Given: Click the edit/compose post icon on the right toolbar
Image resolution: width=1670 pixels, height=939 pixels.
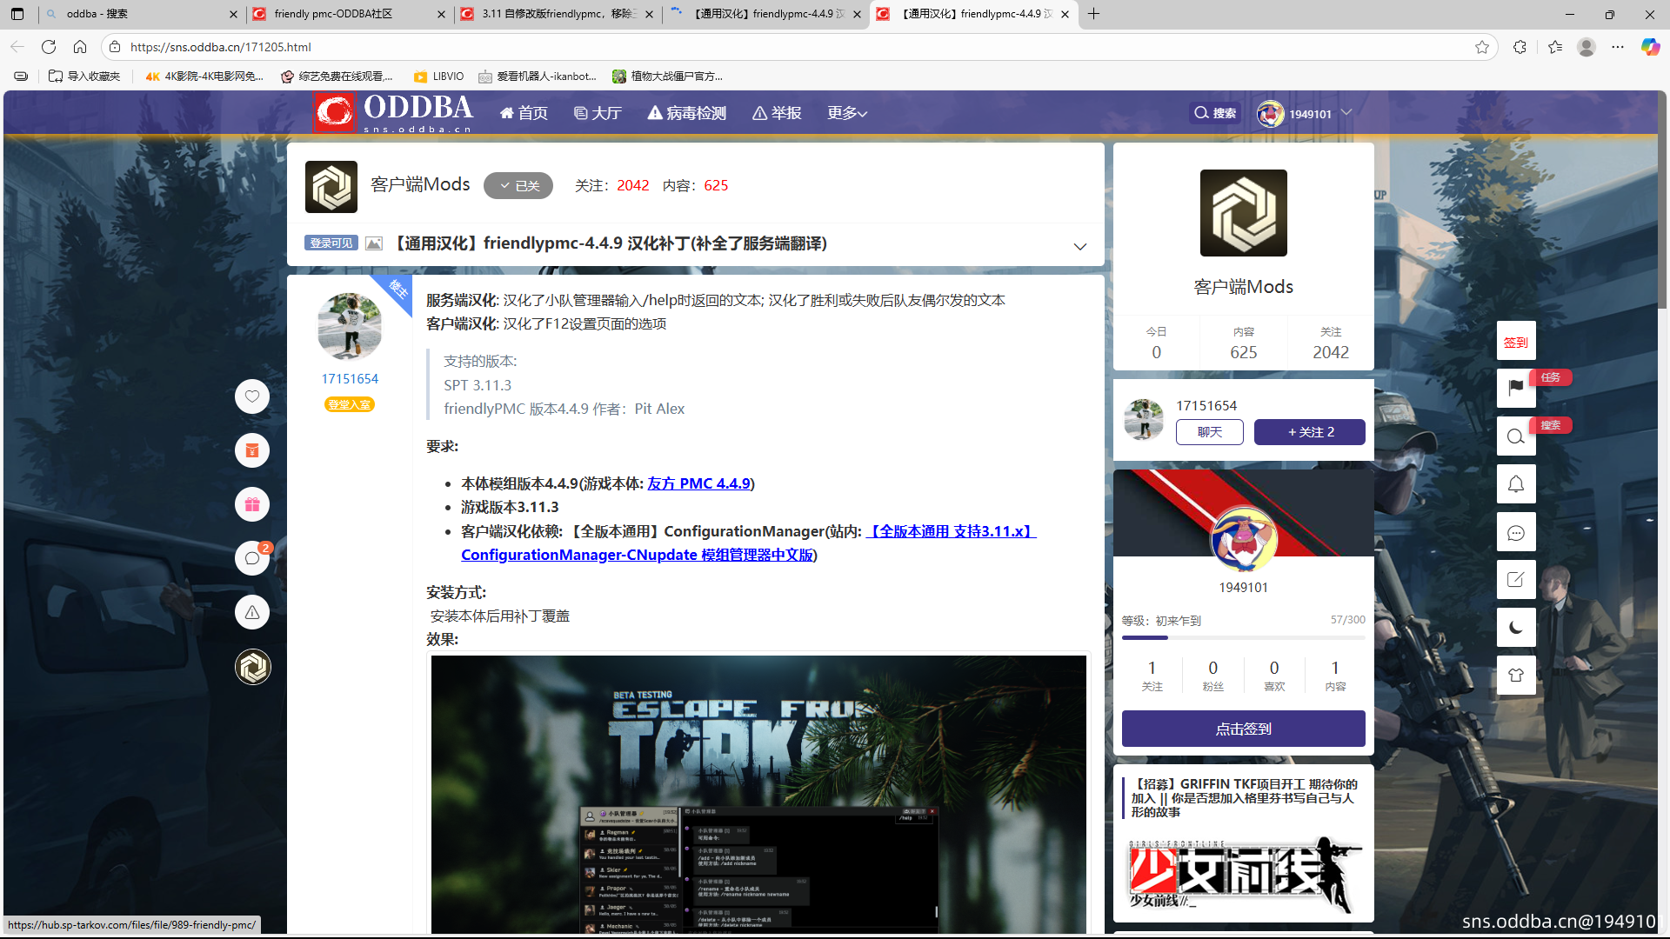Looking at the screenshot, I should coord(1516,580).
